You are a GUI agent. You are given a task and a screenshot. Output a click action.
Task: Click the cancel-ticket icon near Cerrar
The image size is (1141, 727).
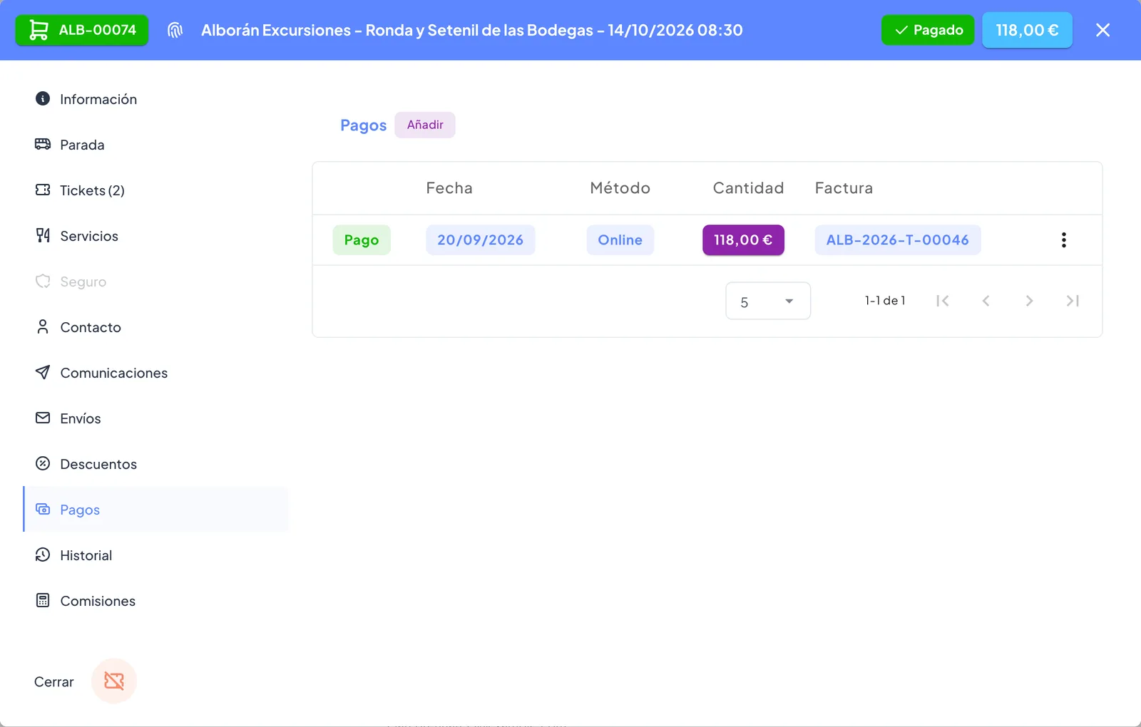coord(114,681)
